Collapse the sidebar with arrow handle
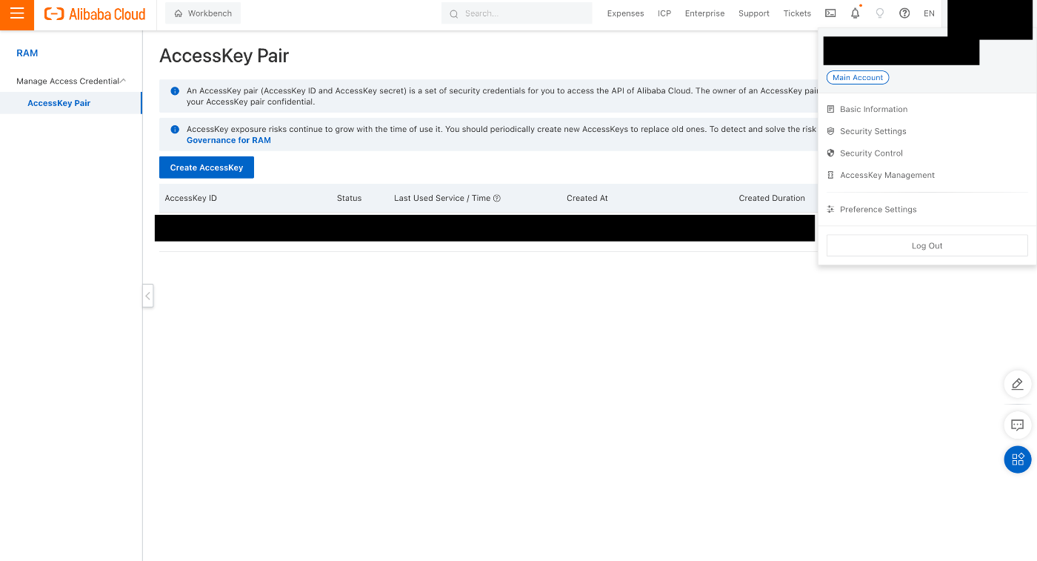The width and height of the screenshot is (1037, 561). (x=148, y=296)
